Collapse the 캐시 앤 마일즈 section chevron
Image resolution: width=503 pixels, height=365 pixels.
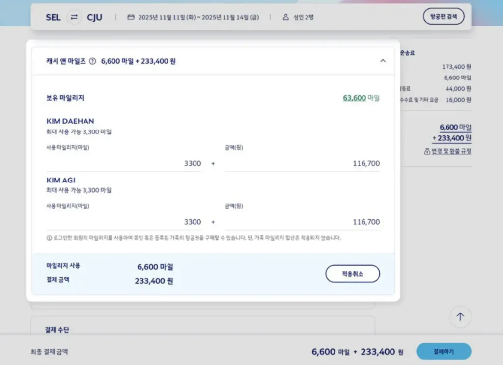(383, 61)
